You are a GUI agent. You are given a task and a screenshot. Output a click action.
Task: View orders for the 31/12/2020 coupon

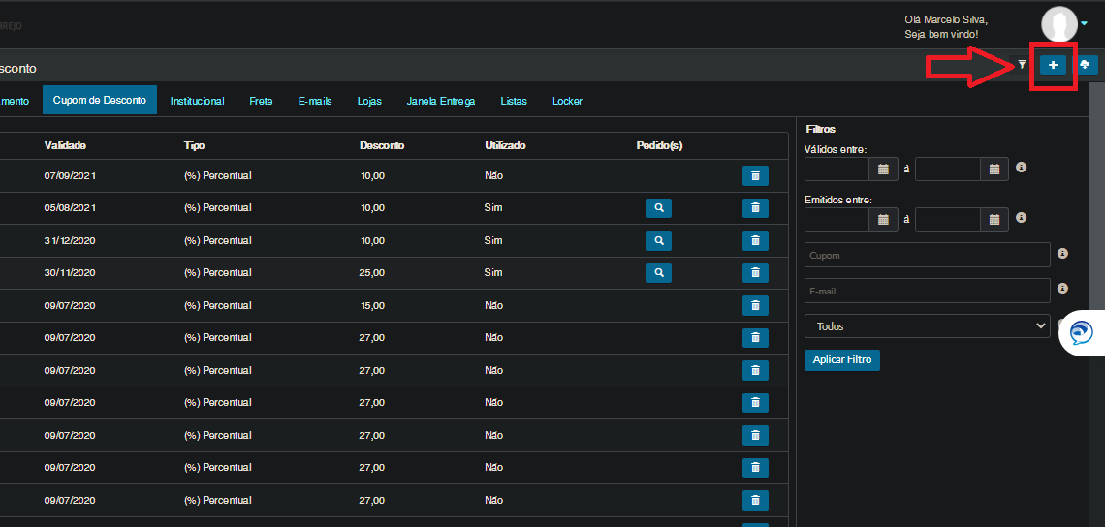(658, 240)
